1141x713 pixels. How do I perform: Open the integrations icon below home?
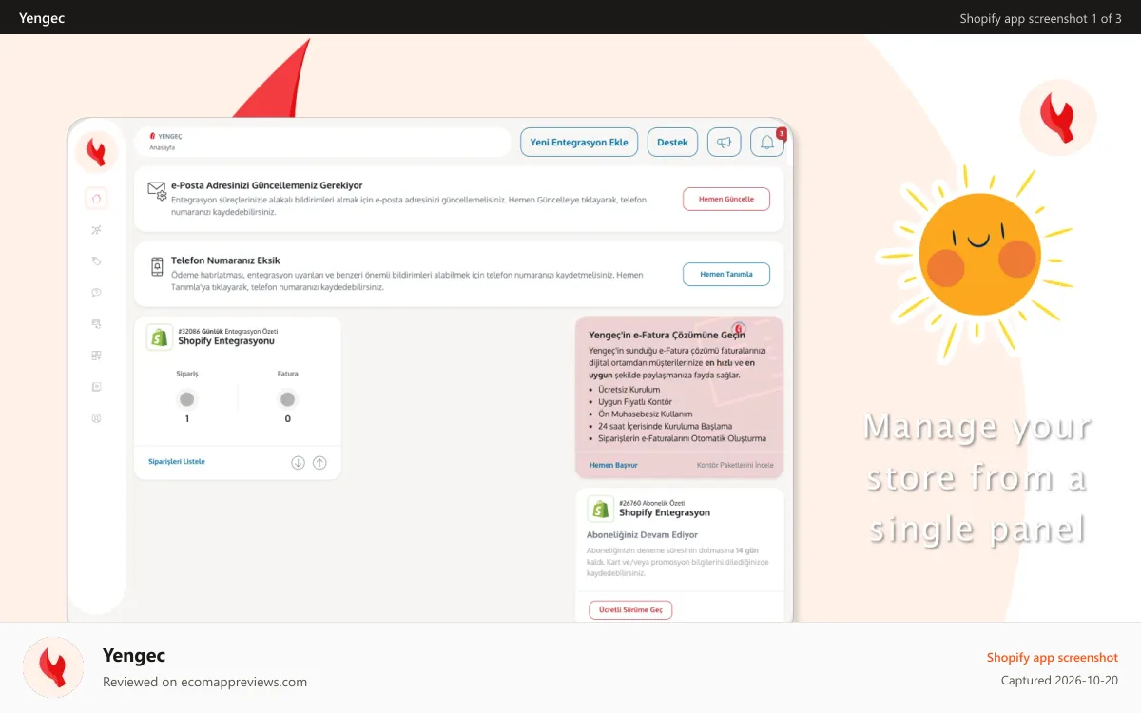click(x=96, y=230)
